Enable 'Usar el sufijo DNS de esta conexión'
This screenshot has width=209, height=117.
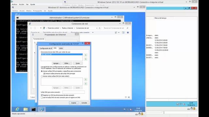pyautogui.click(x=42, y=97)
